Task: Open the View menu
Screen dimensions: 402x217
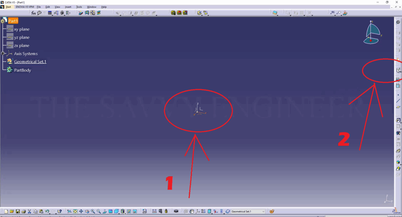Action: point(57,7)
